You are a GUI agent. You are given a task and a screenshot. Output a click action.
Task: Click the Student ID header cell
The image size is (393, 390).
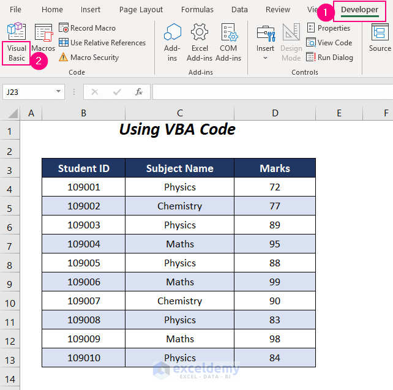pyautogui.click(x=83, y=168)
